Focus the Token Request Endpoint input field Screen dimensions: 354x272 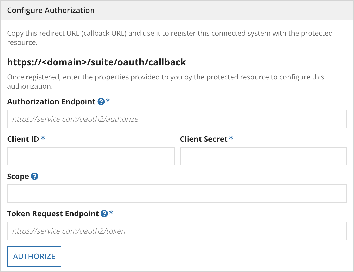177,231
